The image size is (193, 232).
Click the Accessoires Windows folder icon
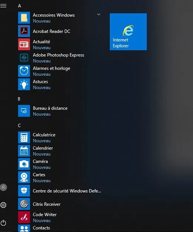pyautogui.click(x=24, y=18)
